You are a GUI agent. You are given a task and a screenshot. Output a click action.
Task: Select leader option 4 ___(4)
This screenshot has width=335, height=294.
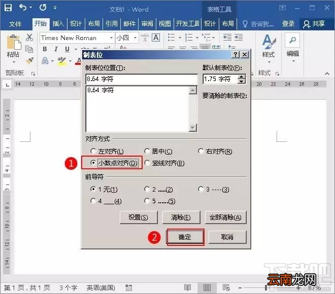93,201
